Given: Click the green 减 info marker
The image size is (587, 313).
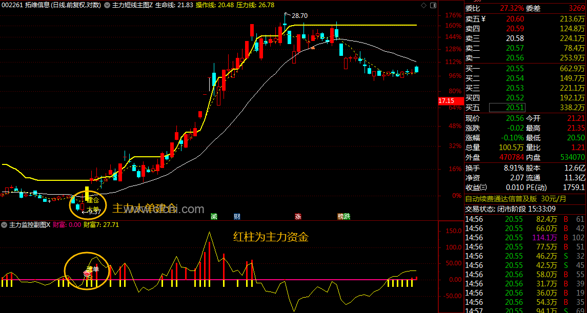Looking at the screenshot, I should point(214,217).
